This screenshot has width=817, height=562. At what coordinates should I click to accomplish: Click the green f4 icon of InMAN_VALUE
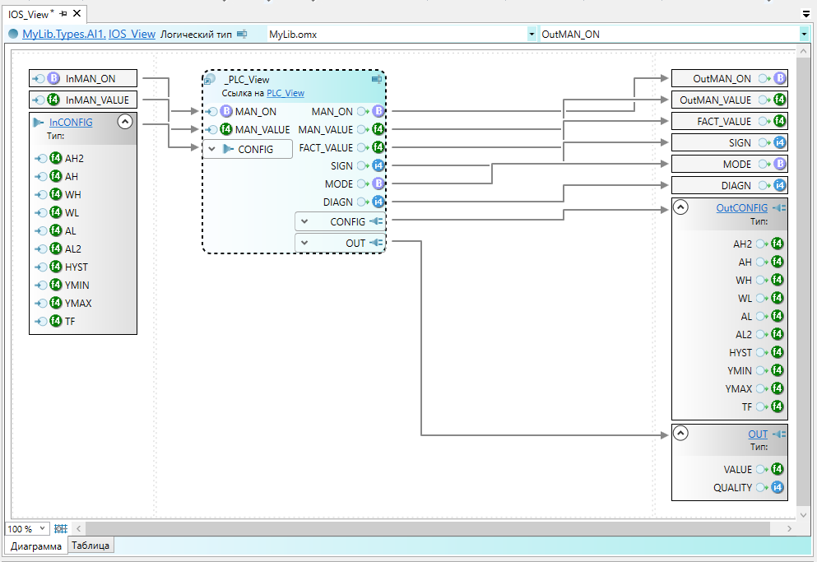click(54, 100)
